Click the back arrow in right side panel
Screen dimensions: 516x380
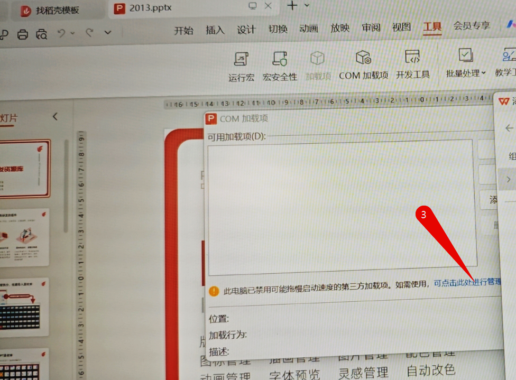point(509,128)
